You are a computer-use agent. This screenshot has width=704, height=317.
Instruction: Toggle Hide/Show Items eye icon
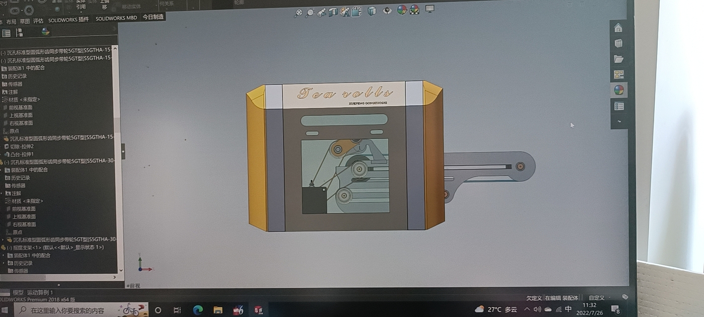387,11
